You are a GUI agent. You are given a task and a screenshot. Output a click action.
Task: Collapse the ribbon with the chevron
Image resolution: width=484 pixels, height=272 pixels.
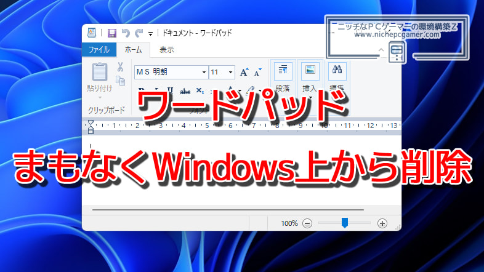[x=381, y=50]
